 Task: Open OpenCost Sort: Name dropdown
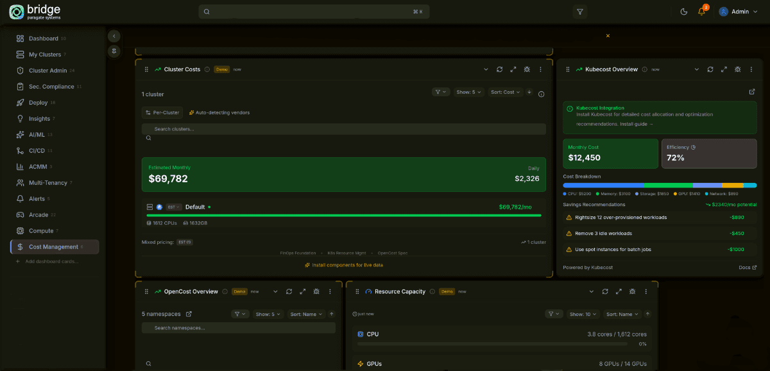(305, 315)
